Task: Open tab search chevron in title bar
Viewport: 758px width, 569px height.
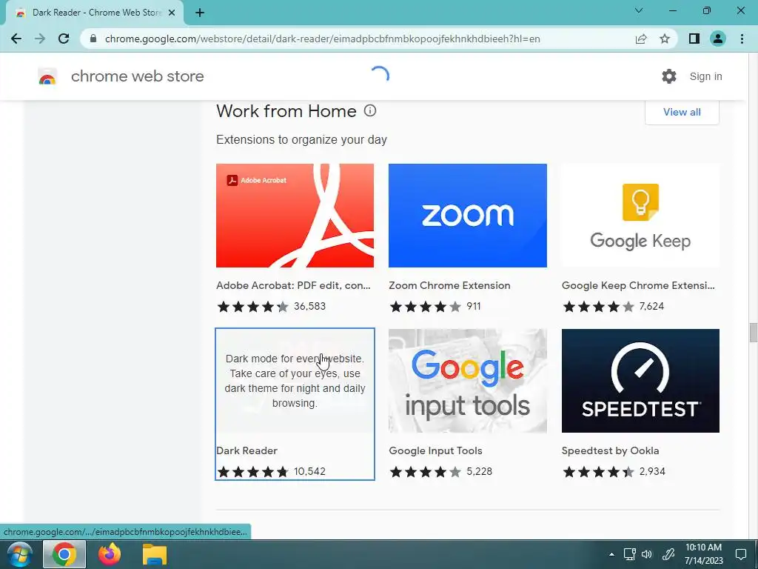Action: point(639,10)
